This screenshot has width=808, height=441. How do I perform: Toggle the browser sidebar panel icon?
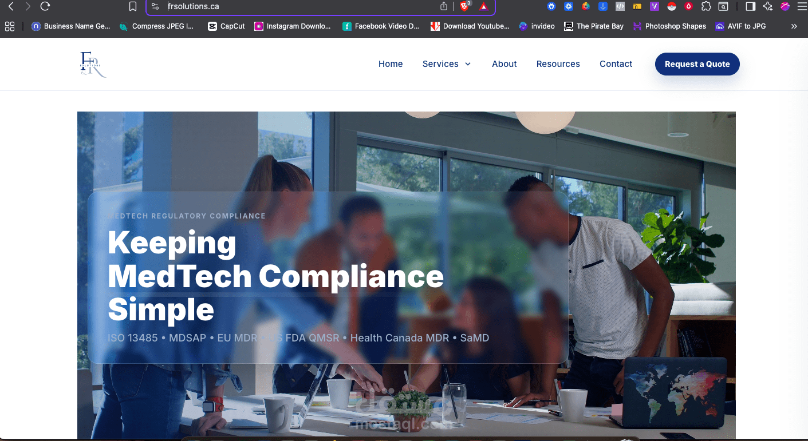[x=750, y=6]
